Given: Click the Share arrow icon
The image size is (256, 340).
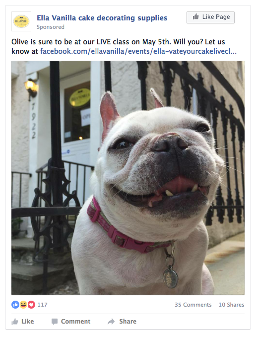Looking at the screenshot, I should coord(111,322).
